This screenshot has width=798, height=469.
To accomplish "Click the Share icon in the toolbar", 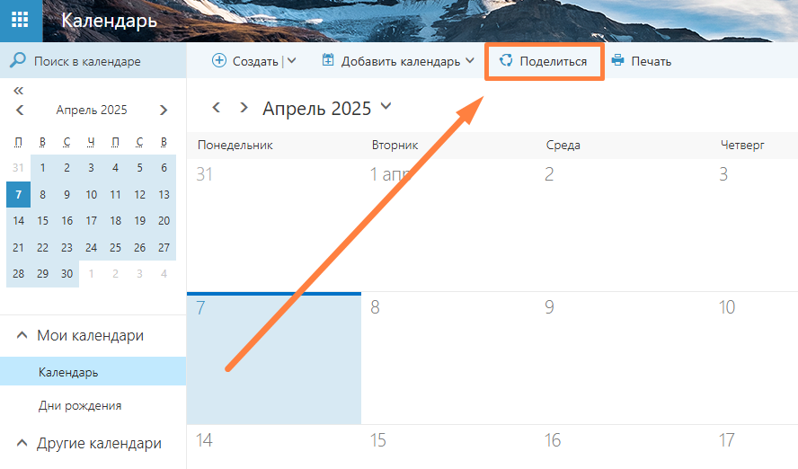I will point(506,61).
